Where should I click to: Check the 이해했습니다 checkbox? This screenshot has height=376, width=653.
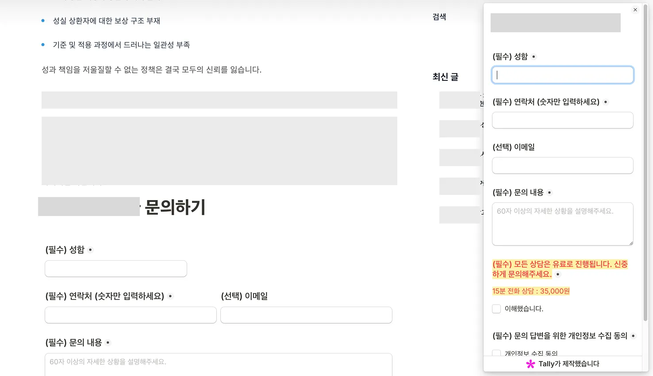[x=496, y=309]
